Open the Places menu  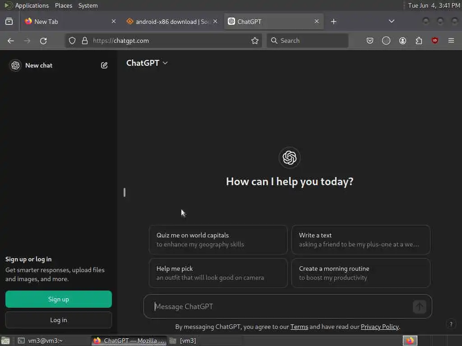(64, 5)
